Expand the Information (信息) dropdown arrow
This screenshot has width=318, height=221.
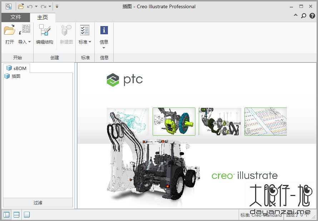pyautogui.click(x=104, y=48)
